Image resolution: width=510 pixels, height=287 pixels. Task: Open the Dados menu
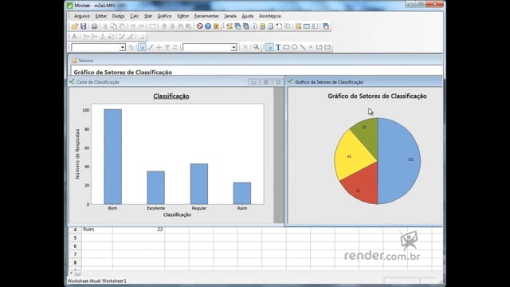click(x=119, y=16)
